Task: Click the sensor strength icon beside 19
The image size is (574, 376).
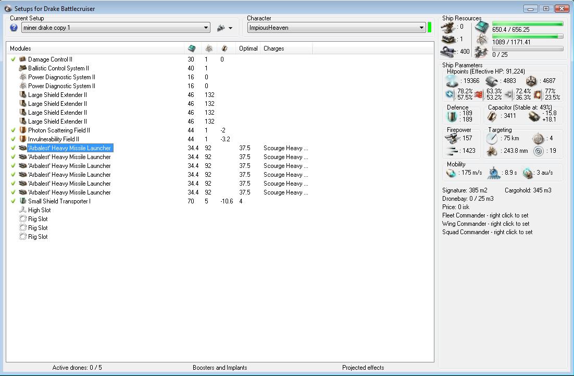Action: [x=538, y=151]
